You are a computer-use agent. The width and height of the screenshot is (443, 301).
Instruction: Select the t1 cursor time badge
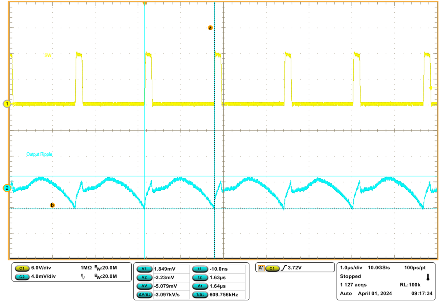[x=200, y=269]
